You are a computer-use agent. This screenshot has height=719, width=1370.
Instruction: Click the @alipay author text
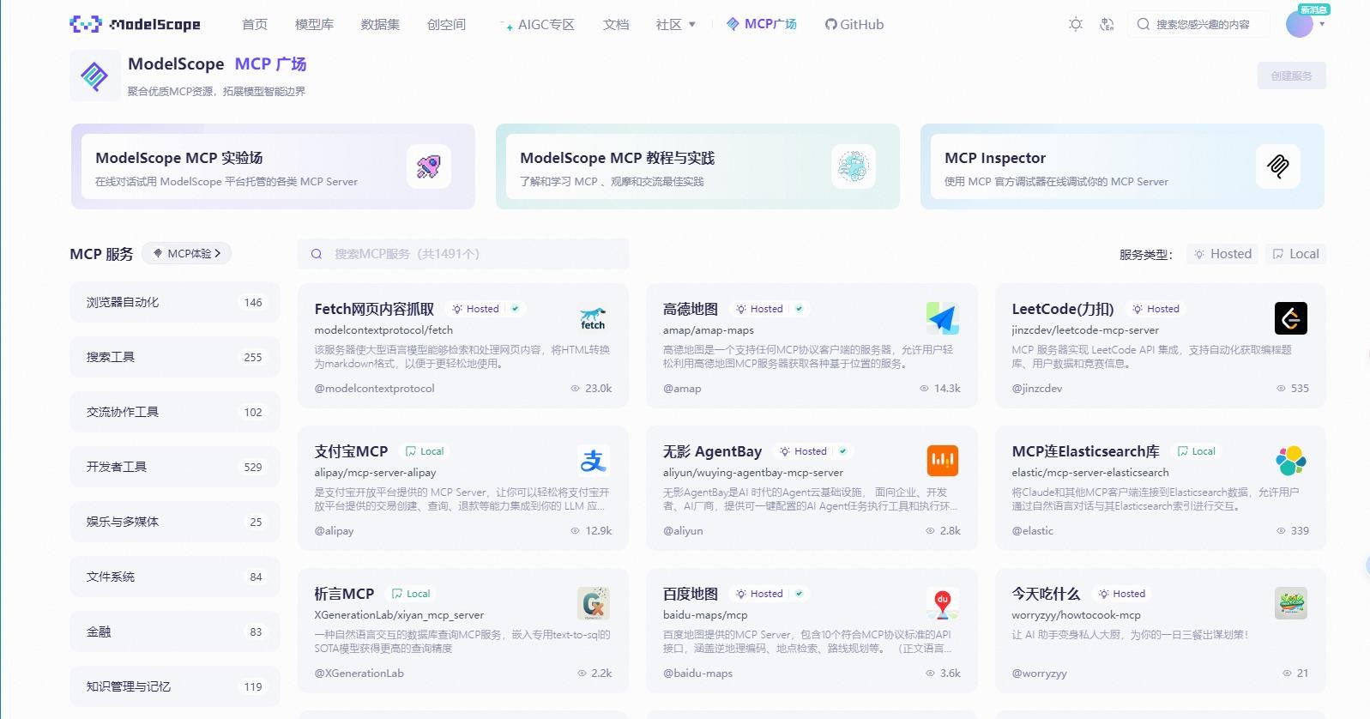tap(335, 531)
